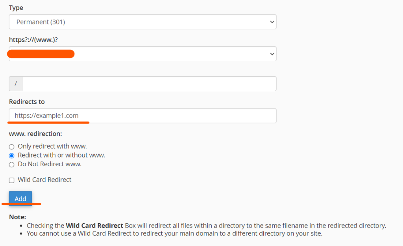The height and width of the screenshot is (246, 403).
Task: Select "Redirect with or without www." option
Action: tap(11, 155)
